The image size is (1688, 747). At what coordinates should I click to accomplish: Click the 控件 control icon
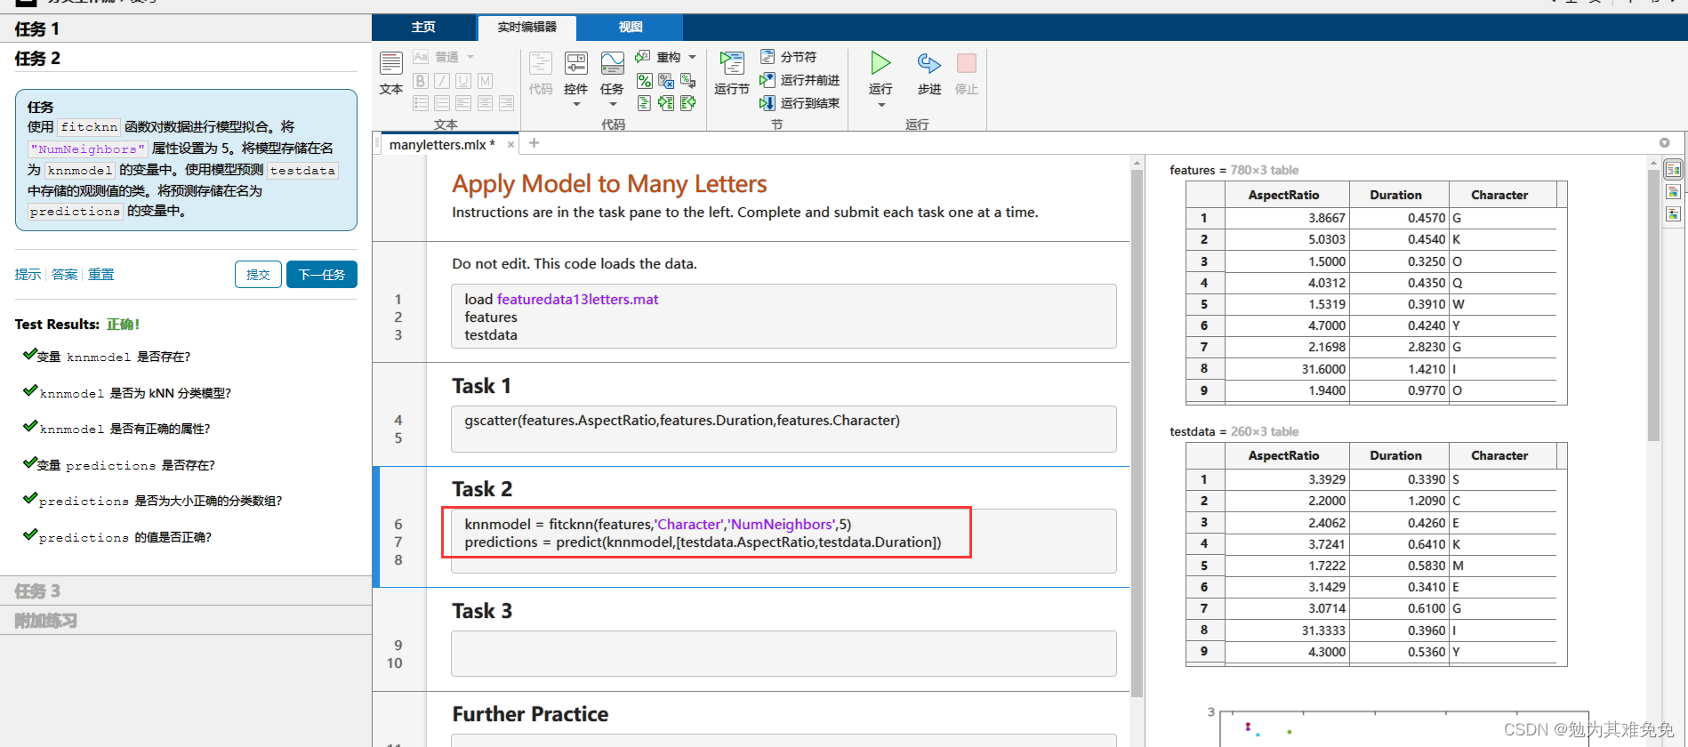(x=576, y=64)
